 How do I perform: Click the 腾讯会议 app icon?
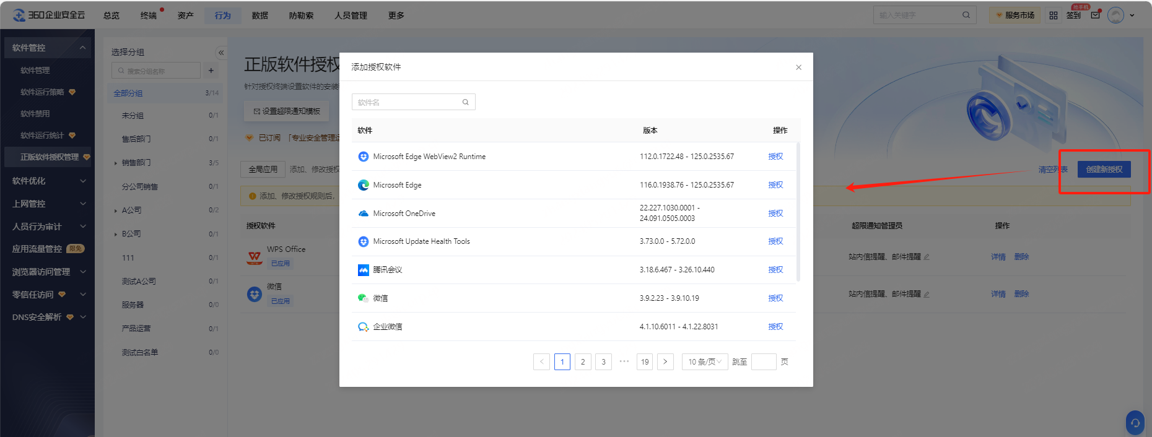pos(364,270)
